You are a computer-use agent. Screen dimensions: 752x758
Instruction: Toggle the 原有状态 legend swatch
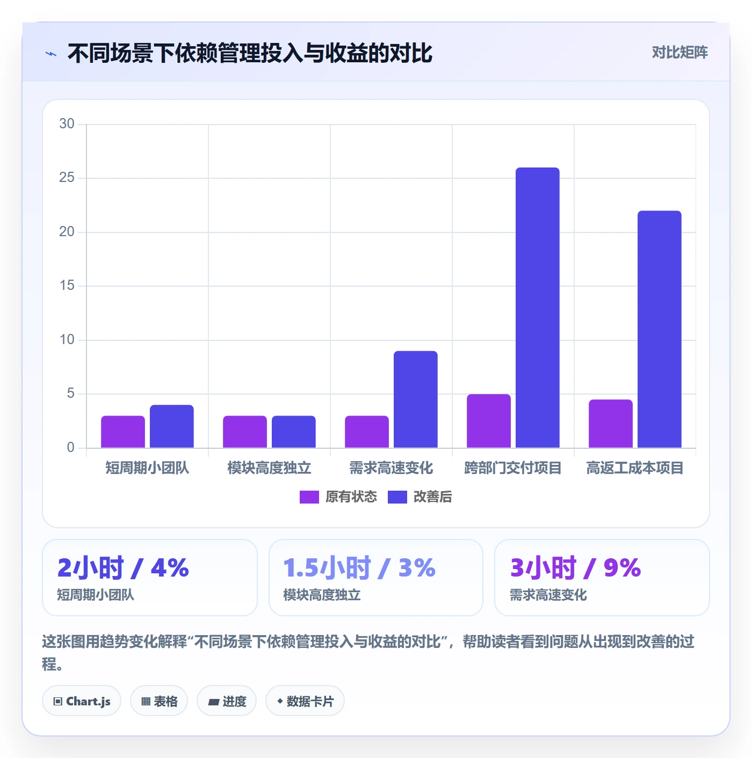(309, 497)
